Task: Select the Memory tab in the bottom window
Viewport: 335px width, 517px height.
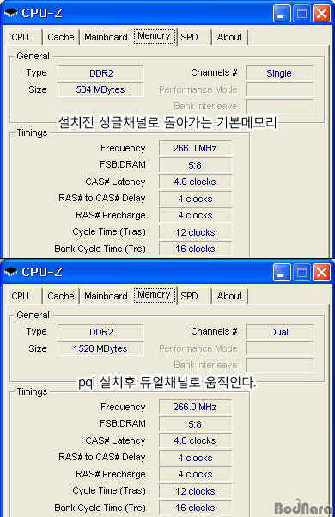Action: tap(154, 295)
